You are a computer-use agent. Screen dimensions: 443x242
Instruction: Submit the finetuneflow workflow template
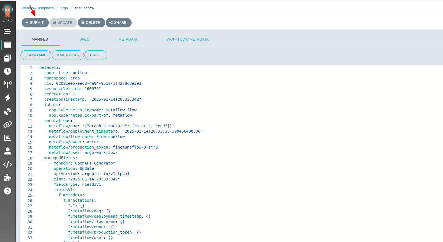35,23
